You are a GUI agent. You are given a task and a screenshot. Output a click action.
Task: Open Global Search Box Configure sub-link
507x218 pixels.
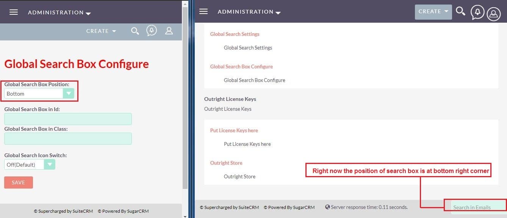point(255,80)
